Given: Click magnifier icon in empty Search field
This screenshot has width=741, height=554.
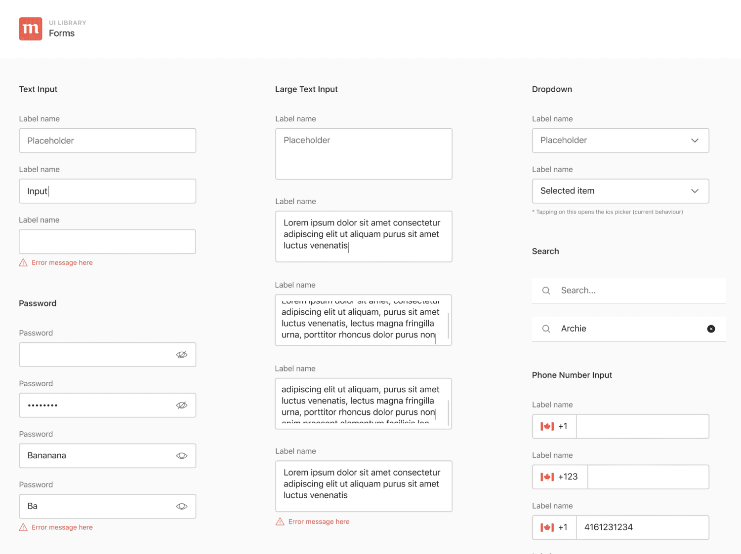Looking at the screenshot, I should tap(546, 291).
